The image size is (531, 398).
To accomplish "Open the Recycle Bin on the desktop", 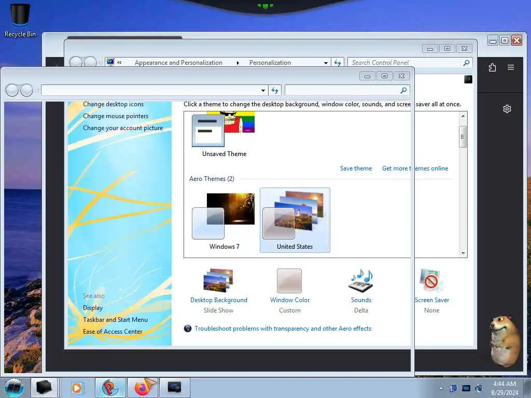I will point(20,20).
